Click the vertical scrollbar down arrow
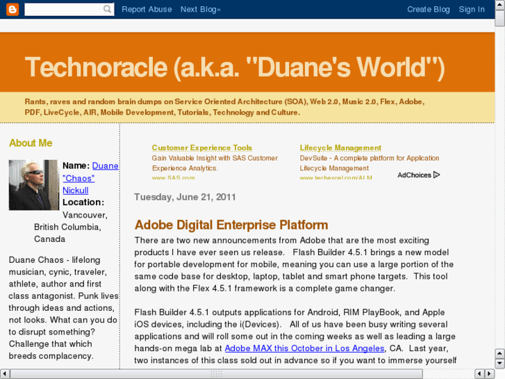Screen dimensions: 505x379 click(x=499, y=363)
